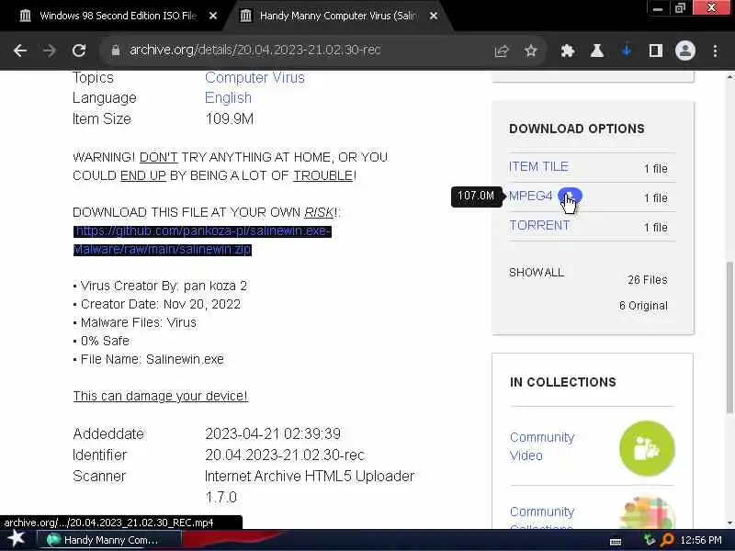Click the green network tray icon
The width and height of the screenshot is (735, 551).
click(650, 540)
